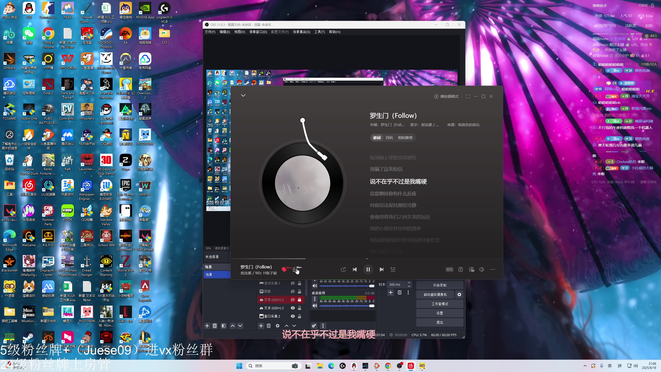
Task: Move selected source up
Action: (x=287, y=326)
